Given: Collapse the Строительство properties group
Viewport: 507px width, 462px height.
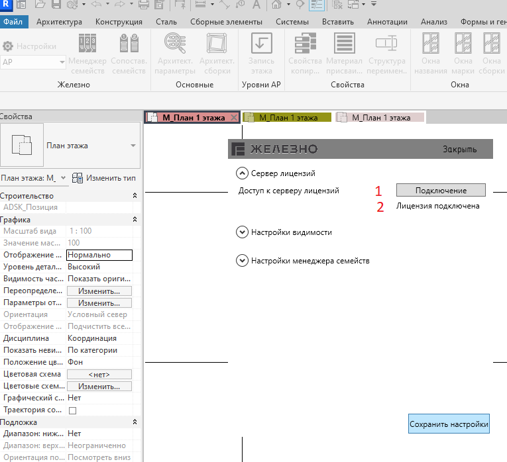Looking at the screenshot, I should pos(135,196).
